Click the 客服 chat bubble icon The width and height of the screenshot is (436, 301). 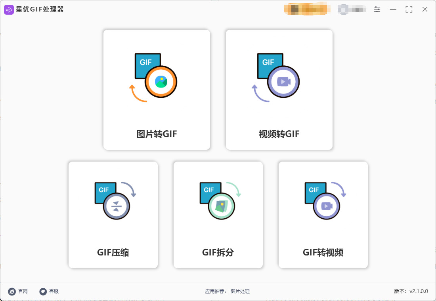click(43, 291)
